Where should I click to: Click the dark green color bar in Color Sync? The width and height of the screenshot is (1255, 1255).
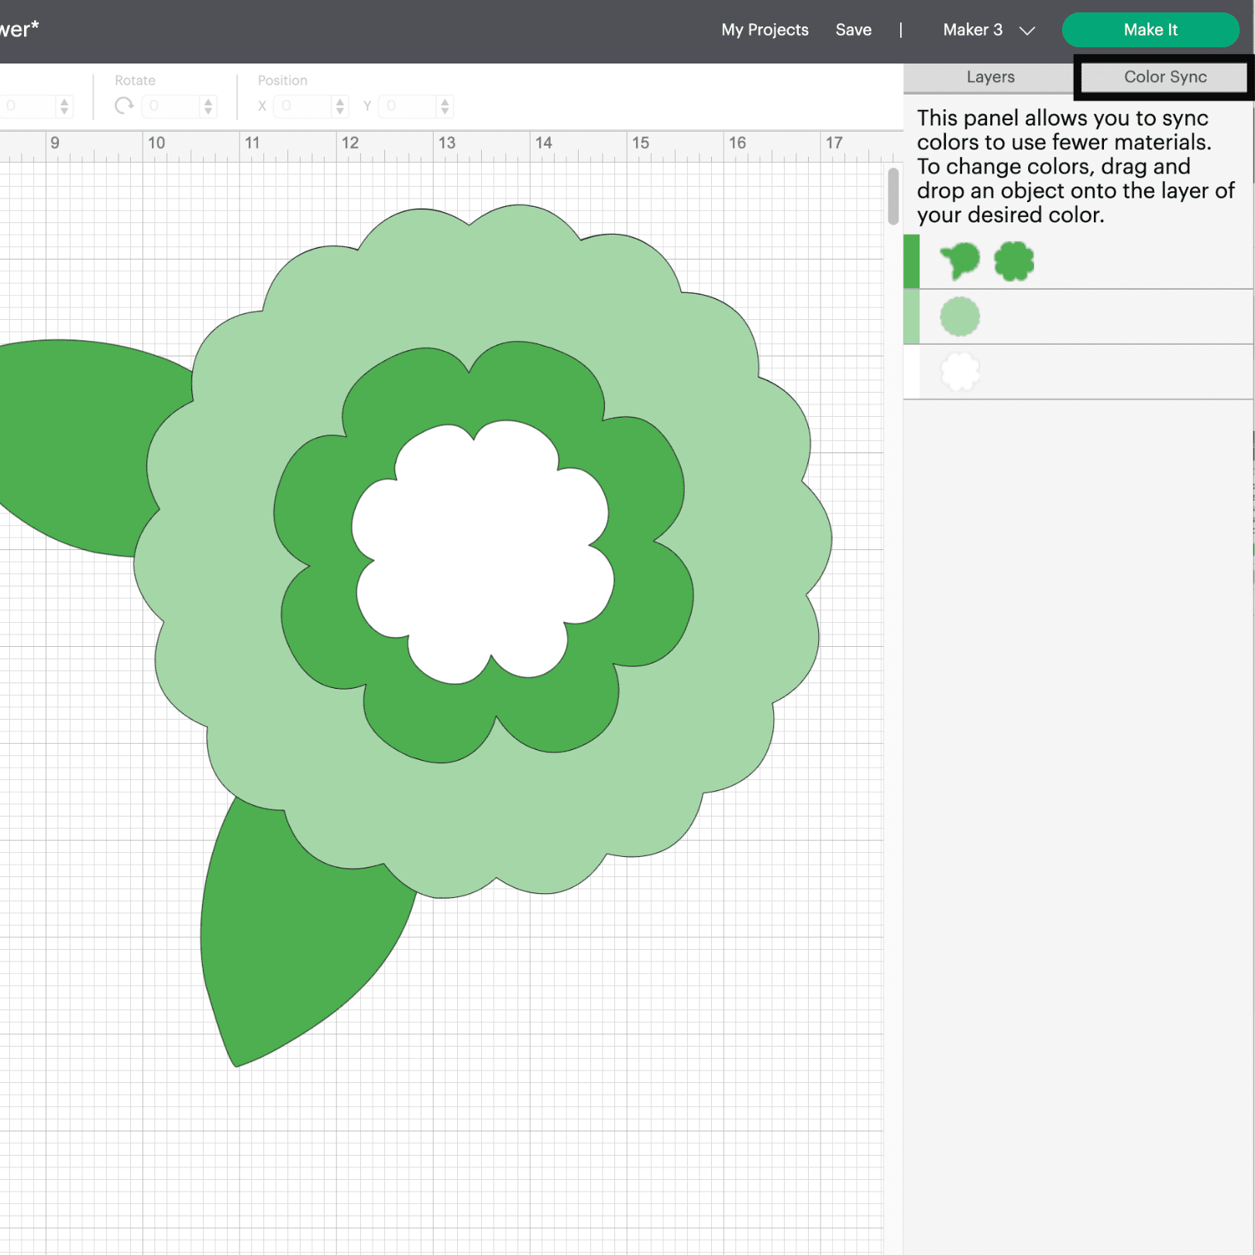coord(911,261)
